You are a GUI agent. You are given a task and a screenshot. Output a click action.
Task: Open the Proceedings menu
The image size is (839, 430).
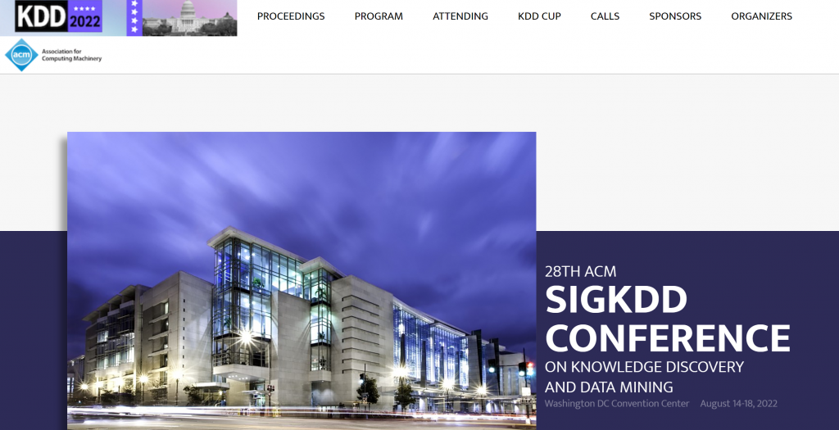tap(291, 16)
